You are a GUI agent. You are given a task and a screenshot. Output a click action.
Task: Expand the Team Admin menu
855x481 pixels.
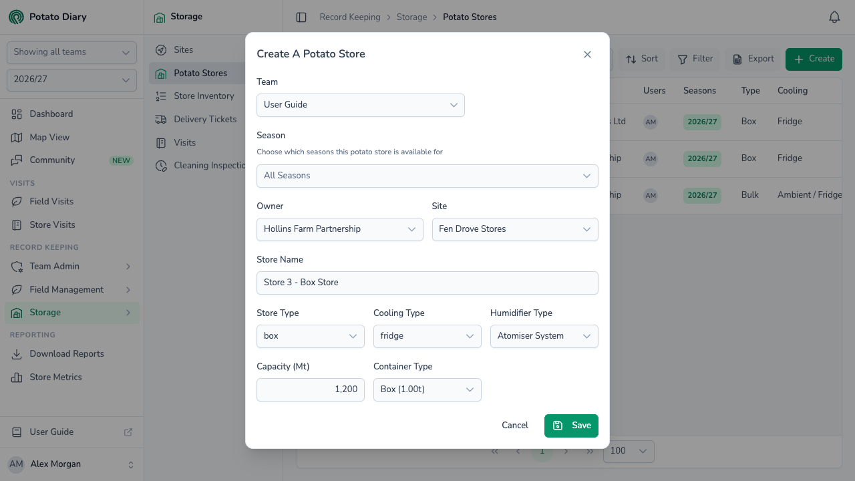(71, 267)
